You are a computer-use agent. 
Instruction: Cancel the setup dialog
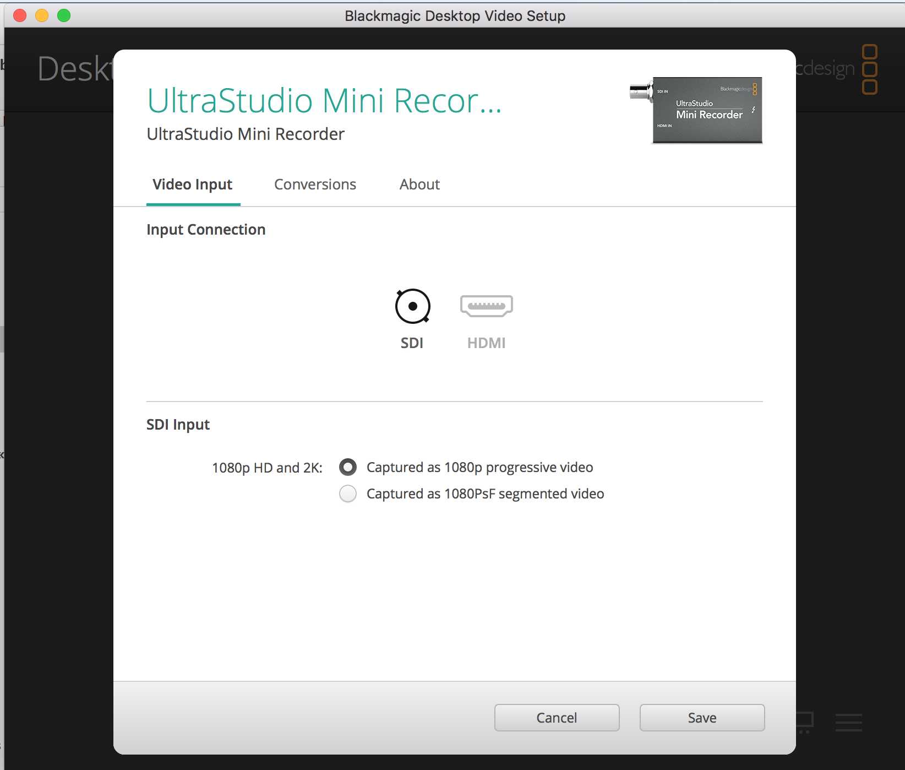click(x=557, y=718)
